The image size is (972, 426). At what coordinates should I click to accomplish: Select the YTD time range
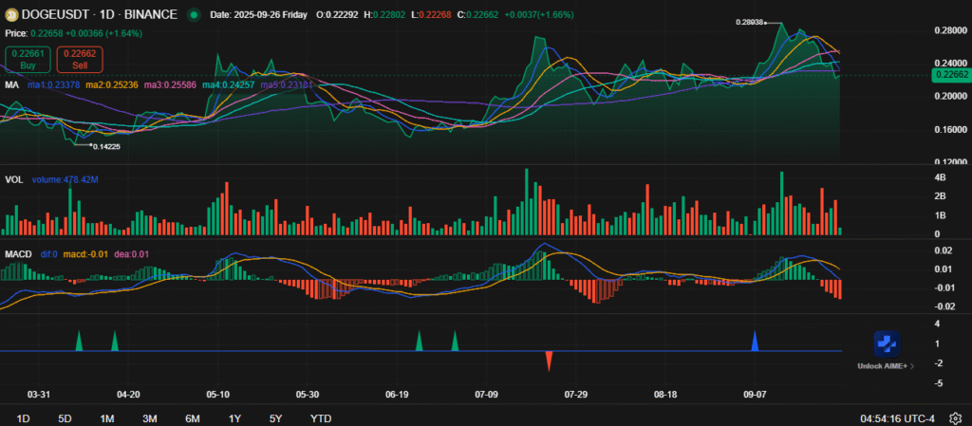[x=321, y=418]
